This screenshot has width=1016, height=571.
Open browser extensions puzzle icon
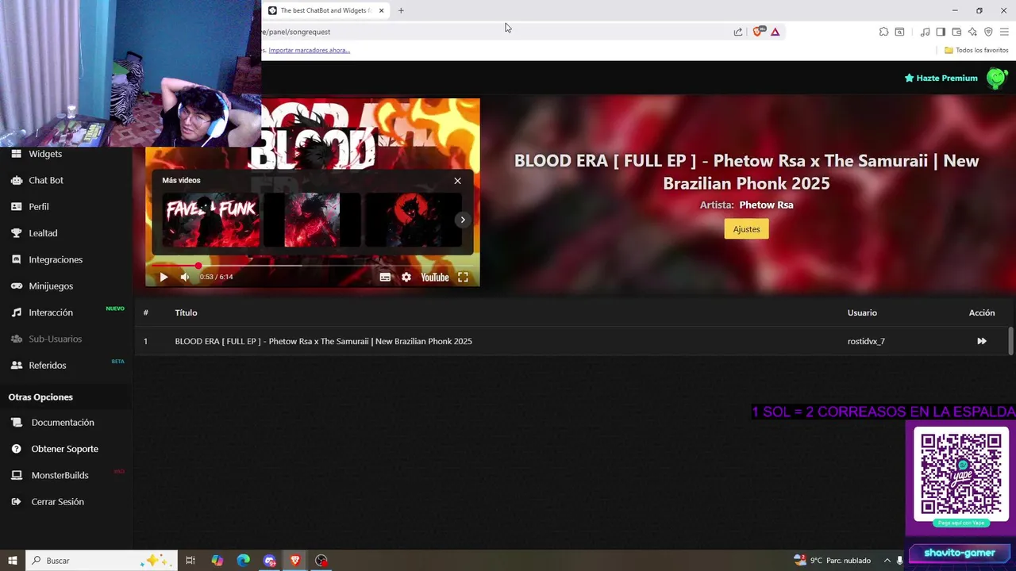(883, 32)
